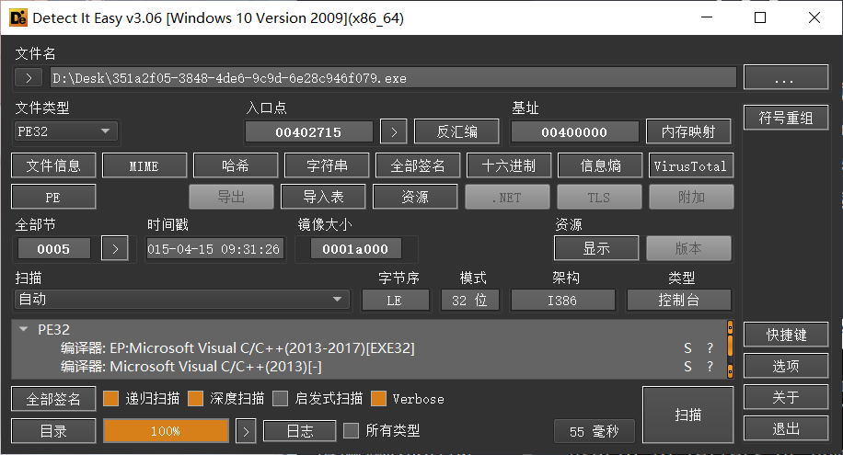Open the 导入表 imports view
This screenshot has width=843, height=455.
(x=323, y=197)
